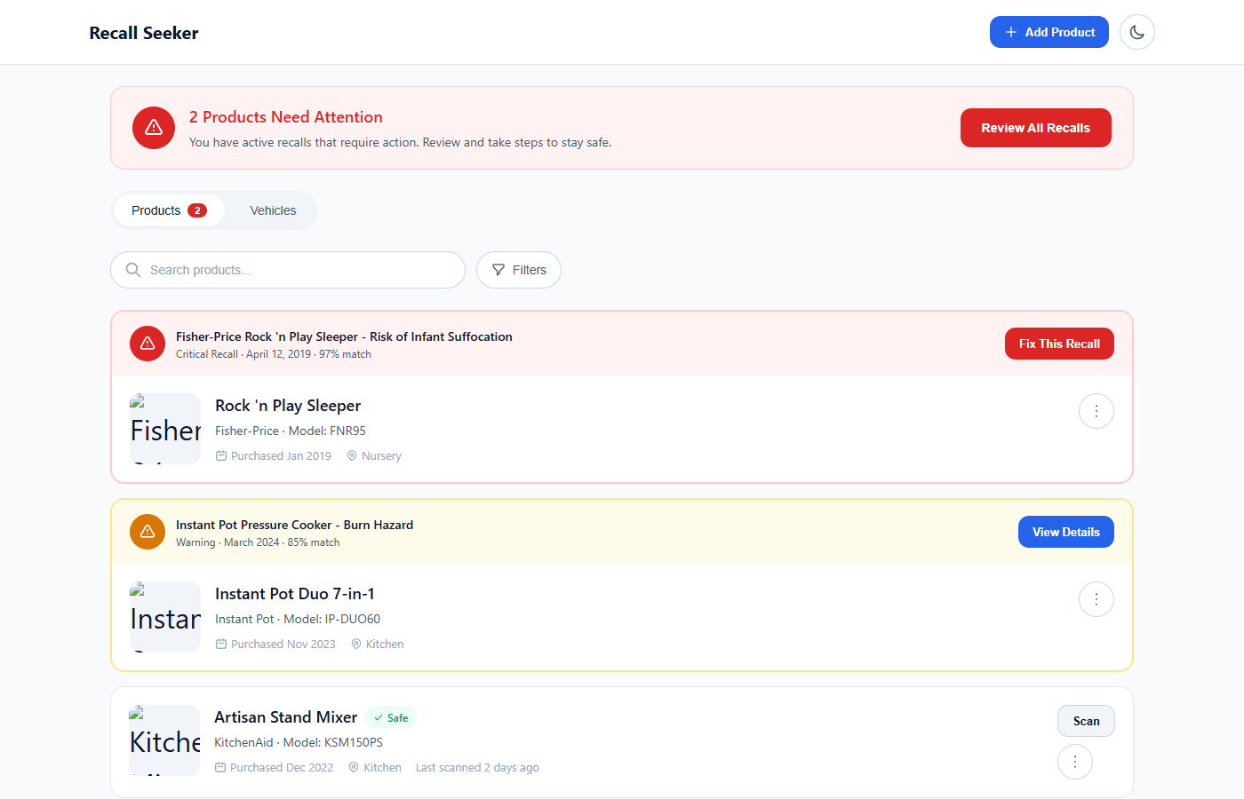Click the Rock 'n Play Sleeper thumbnail

pyautogui.click(x=165, y=429)
